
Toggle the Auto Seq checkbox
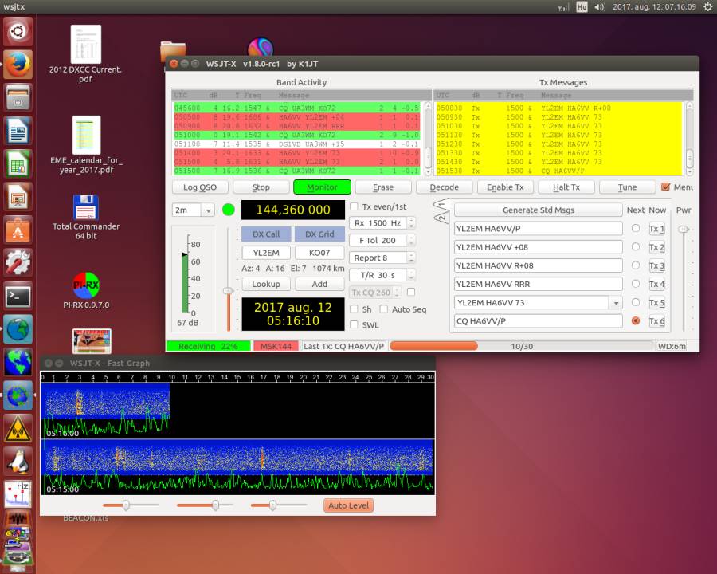pos(384,309)
